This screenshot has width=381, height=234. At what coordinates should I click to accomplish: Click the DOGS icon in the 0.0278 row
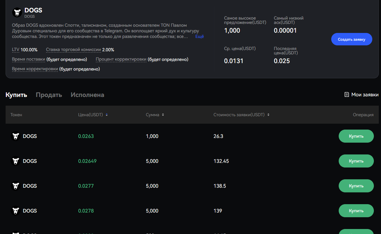coord(16,211)
